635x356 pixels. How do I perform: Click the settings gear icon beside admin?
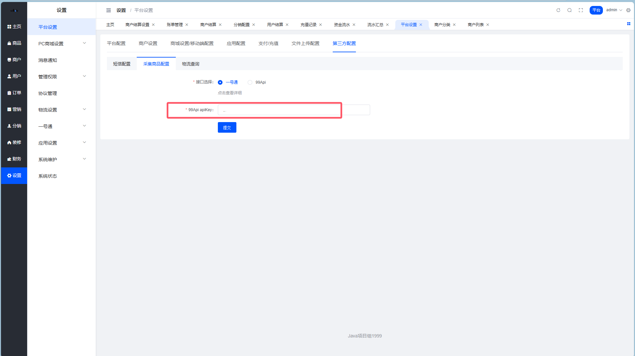(628, 10)
